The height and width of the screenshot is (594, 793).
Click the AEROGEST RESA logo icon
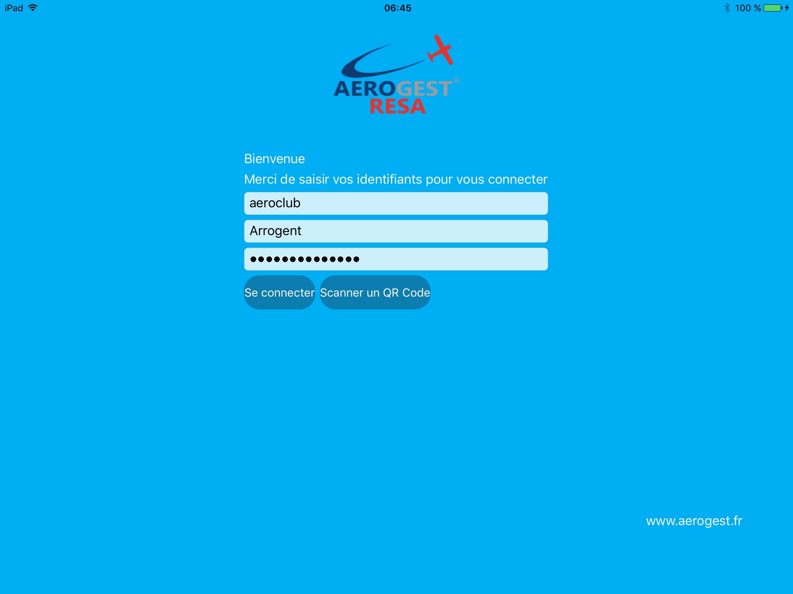pos(396,74)
